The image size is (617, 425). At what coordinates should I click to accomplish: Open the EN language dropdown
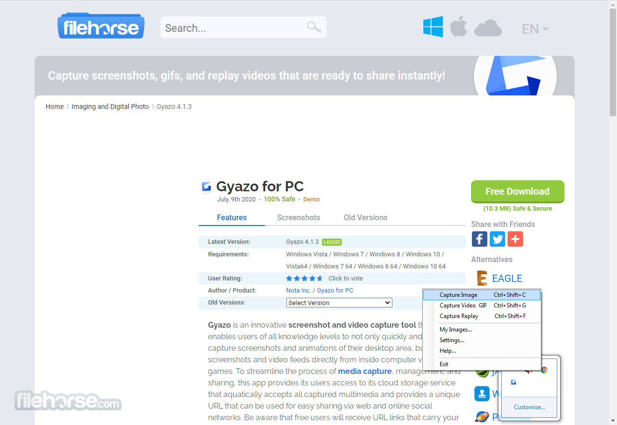click(x=535, y=29)
